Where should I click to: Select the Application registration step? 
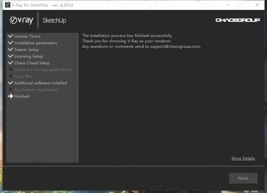coord(36,90)
